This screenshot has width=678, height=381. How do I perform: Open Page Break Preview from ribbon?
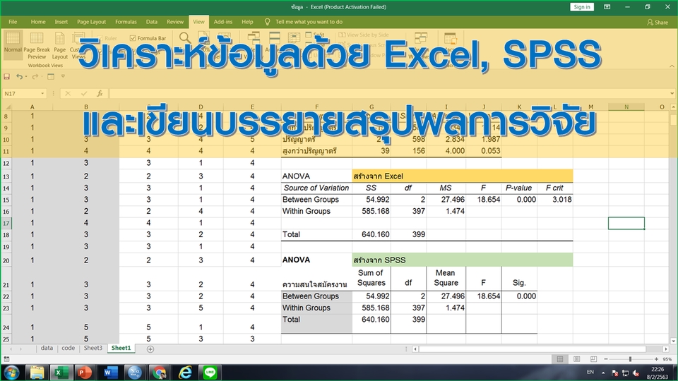point(37,45)
